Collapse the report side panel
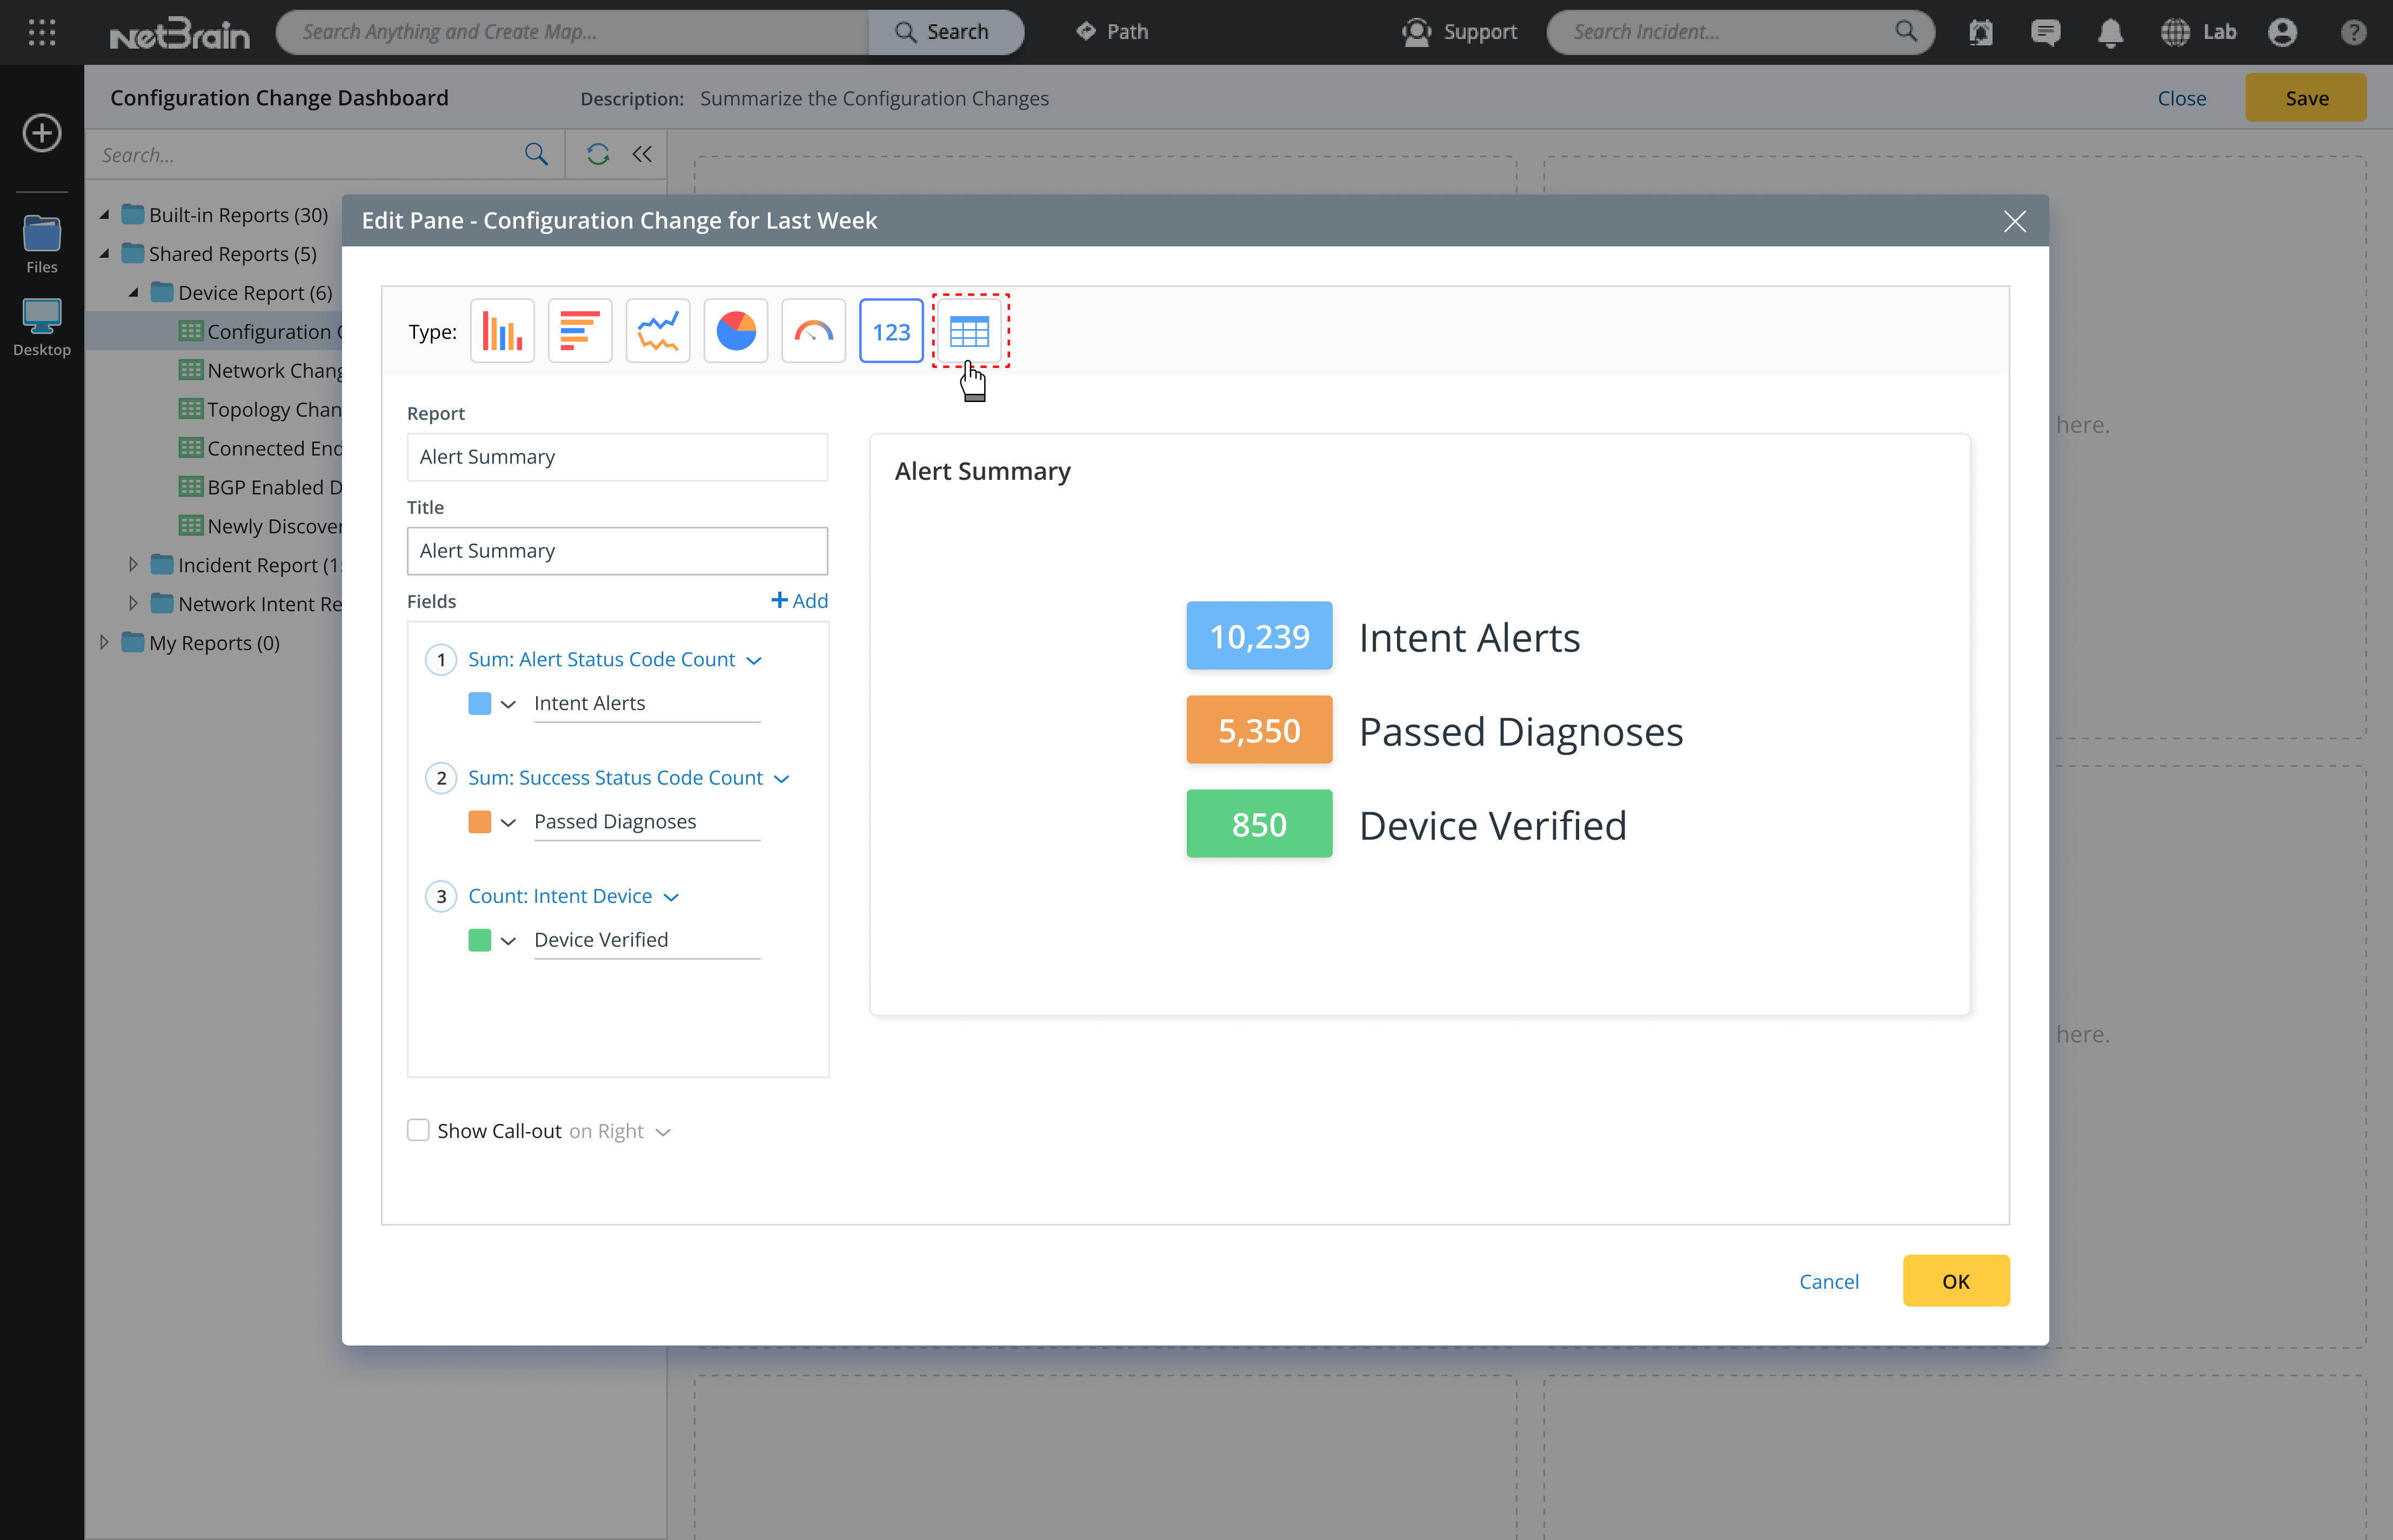 (x=642, y=154)
